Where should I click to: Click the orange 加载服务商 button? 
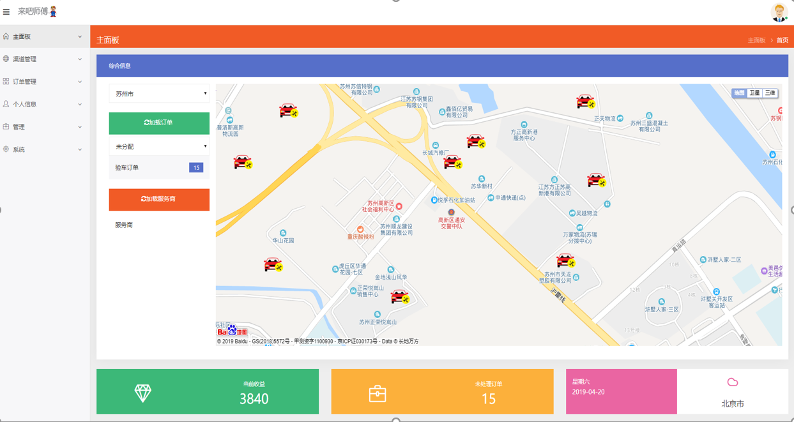coord(159,199)
